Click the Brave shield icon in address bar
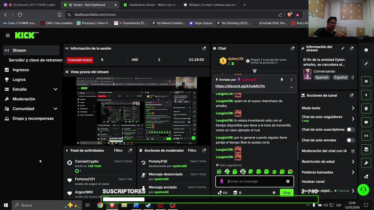374x210 pixels. 289,15
